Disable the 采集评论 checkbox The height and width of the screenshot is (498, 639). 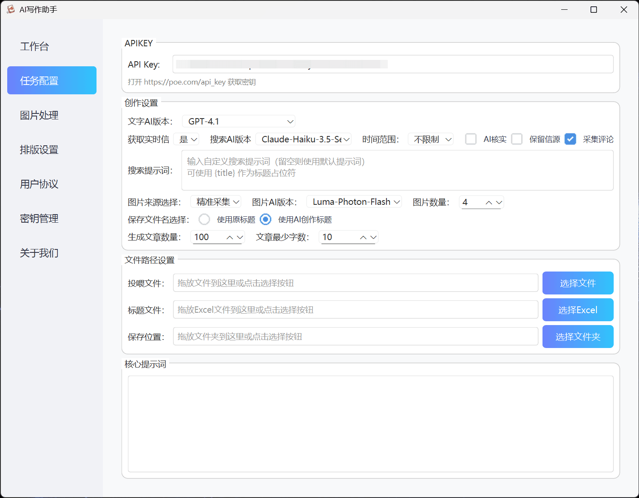(570, 139)
